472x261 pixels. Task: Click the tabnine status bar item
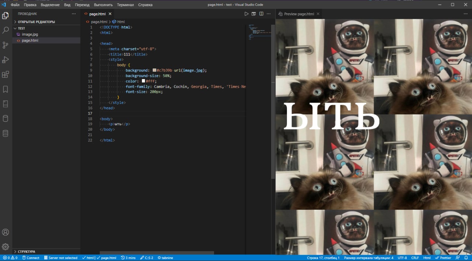click(x=165, y=258)
